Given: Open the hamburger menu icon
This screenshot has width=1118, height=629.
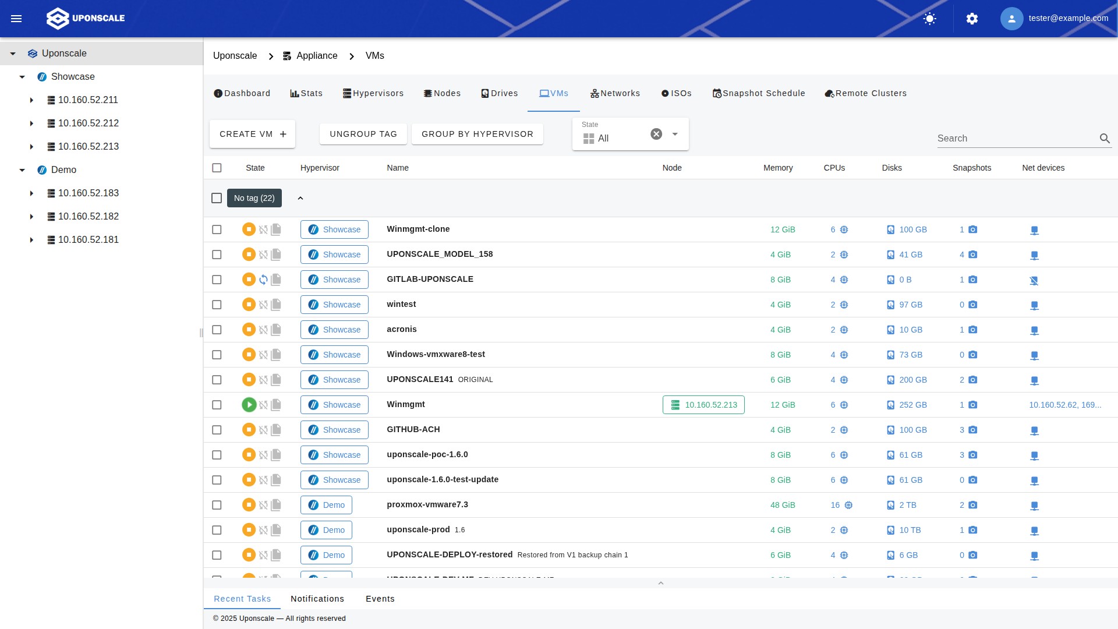Looking at the screenshot, I should 16,19.
